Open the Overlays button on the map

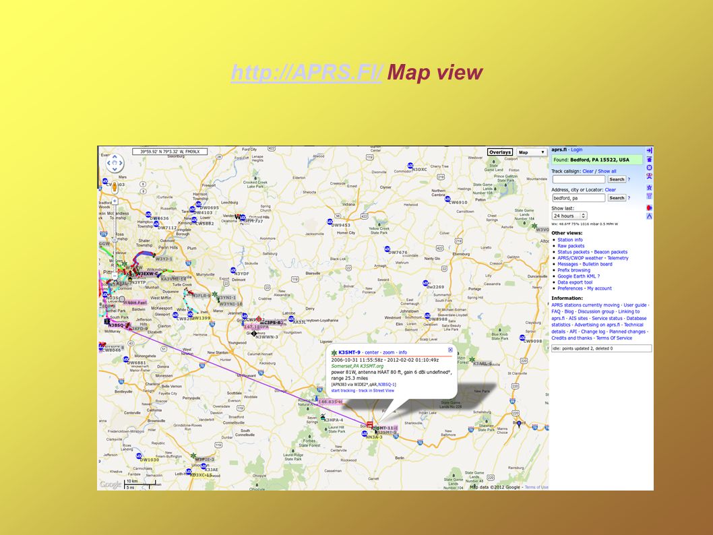tap(500, 152)
